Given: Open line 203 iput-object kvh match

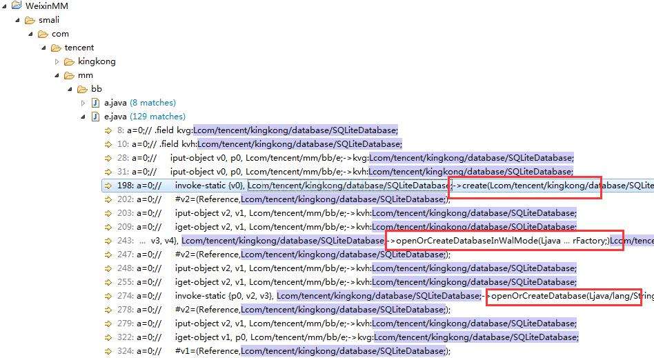Looking at the screenshot, I should coord(346,213).
